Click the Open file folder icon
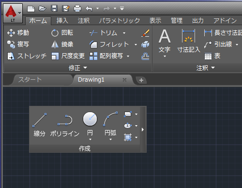This screenshot has width=242, height=188. coord(43,8)
